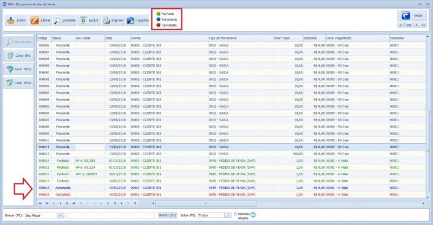Click the Imprimir printer button

pyautogui.click(x=113, y=21)
